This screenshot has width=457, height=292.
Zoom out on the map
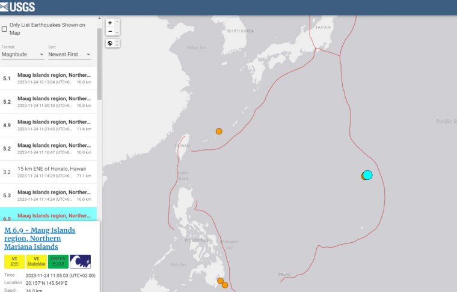tap(109, 32)
